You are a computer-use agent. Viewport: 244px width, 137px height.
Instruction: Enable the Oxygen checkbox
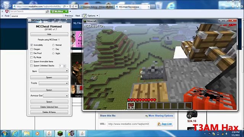32,49
